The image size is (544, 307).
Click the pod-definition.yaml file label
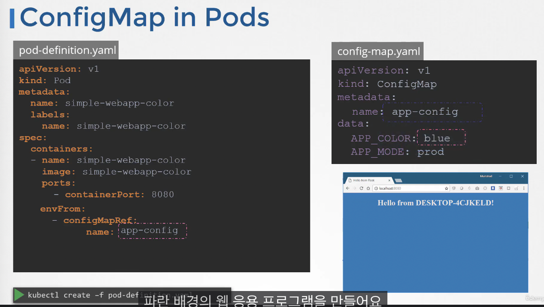click(x=66, y=50)
